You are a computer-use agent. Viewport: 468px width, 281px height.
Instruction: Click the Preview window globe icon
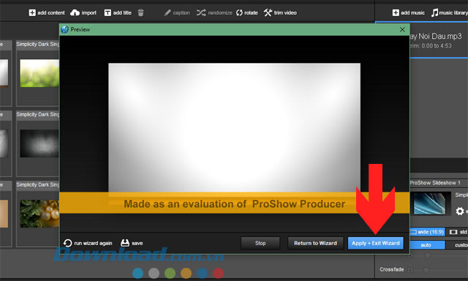pyautogui.click(x=65, y=29)
